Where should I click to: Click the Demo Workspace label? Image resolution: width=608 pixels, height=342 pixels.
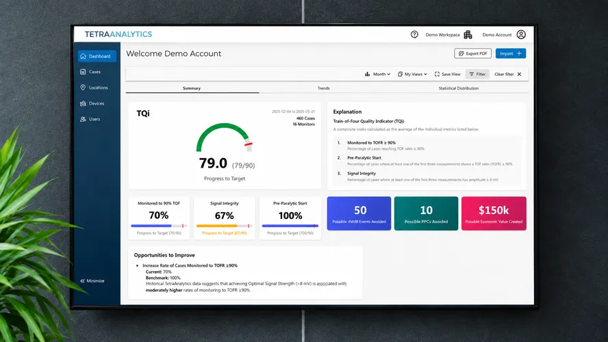pyautogui.click(x=443, y=35)
